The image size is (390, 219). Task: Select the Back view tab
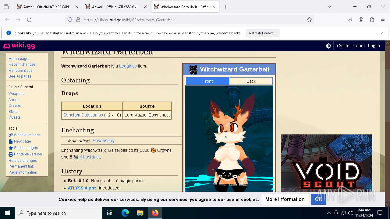pos(251,81)
